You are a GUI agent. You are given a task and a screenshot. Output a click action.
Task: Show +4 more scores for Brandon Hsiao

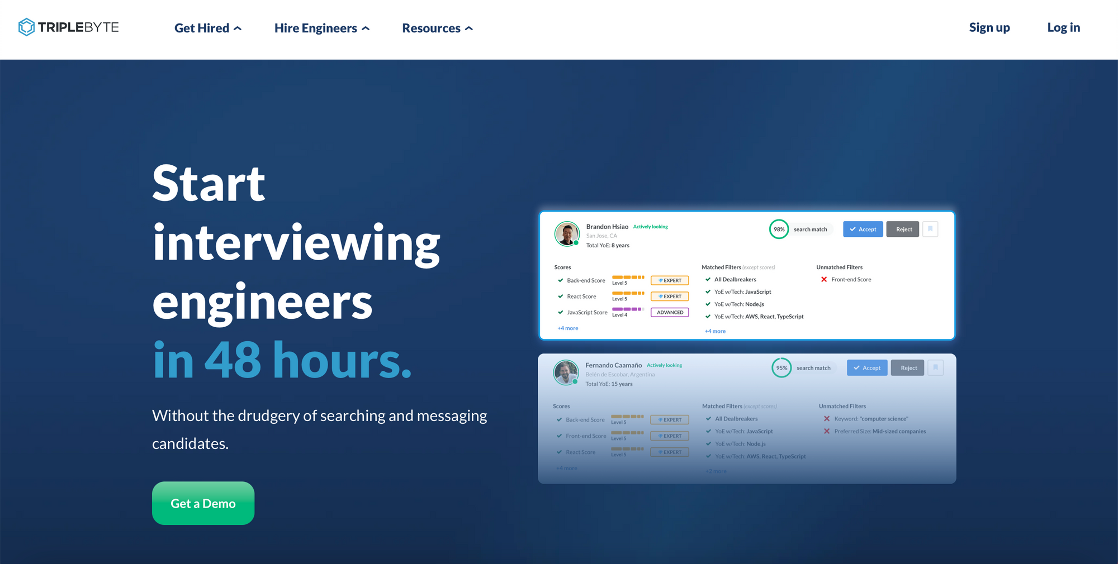click(567, 328)
